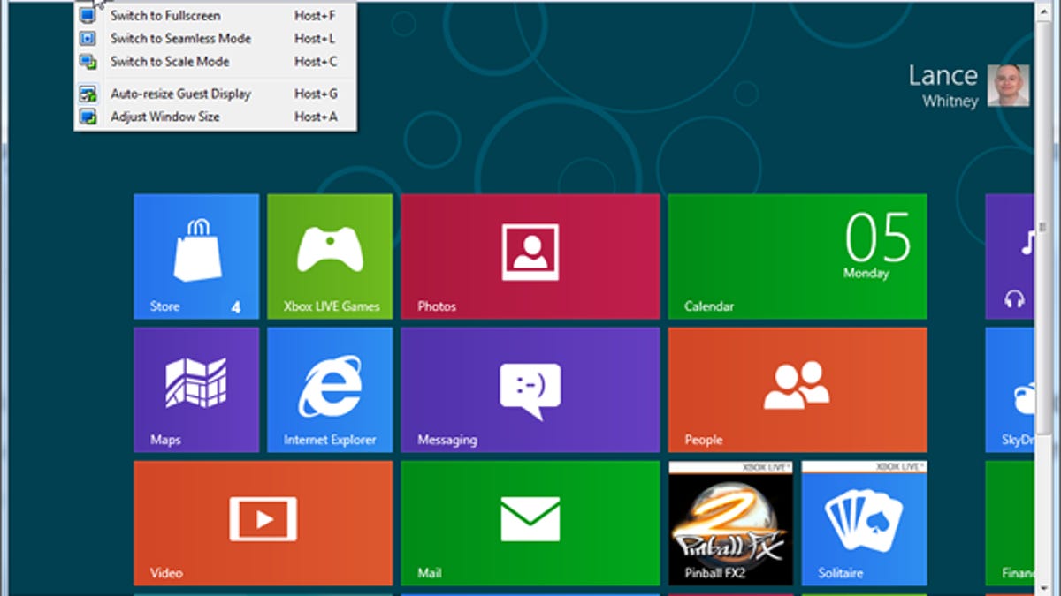Launch the Solitaire tile

coord(864,523)
